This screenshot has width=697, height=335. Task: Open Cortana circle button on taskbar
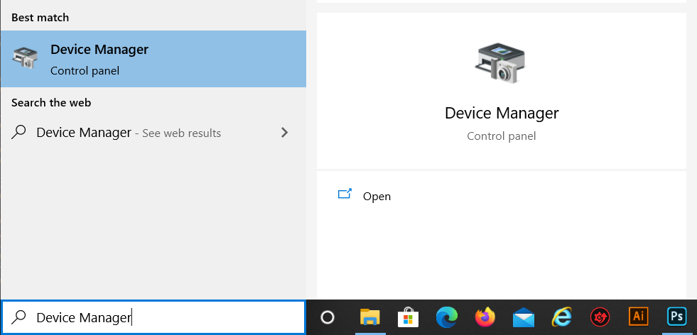[x=327, y=317]
